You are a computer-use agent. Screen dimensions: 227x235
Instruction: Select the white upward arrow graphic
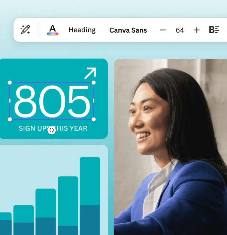click(x=90, y=73)
